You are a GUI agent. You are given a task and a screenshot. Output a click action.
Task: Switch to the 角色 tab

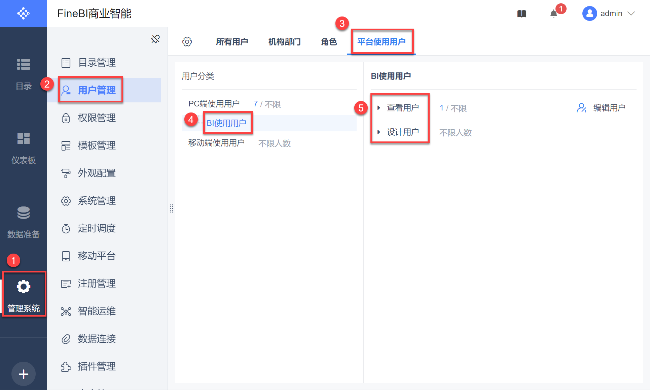pyautogui.click(x=329, y=42)
